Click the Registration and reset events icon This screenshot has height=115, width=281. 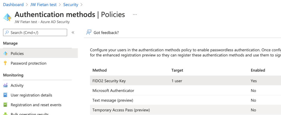5,105
